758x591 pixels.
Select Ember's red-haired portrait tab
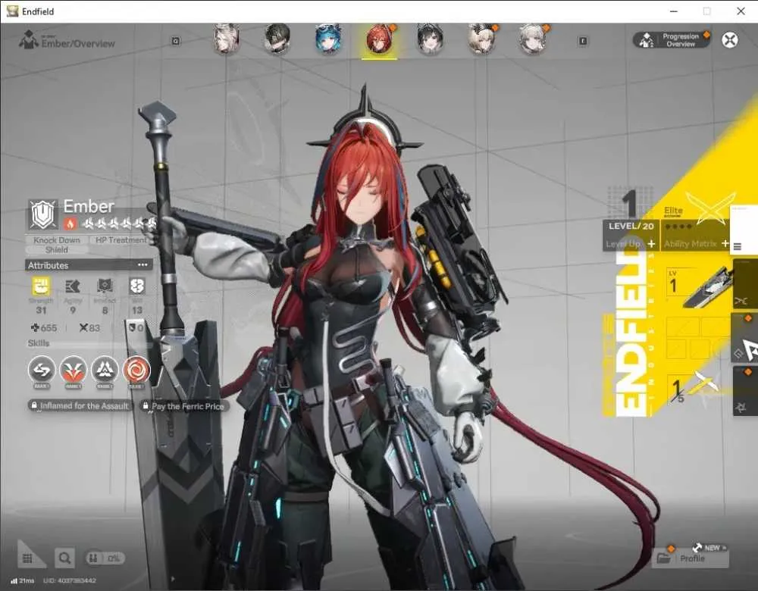(380, 39)
